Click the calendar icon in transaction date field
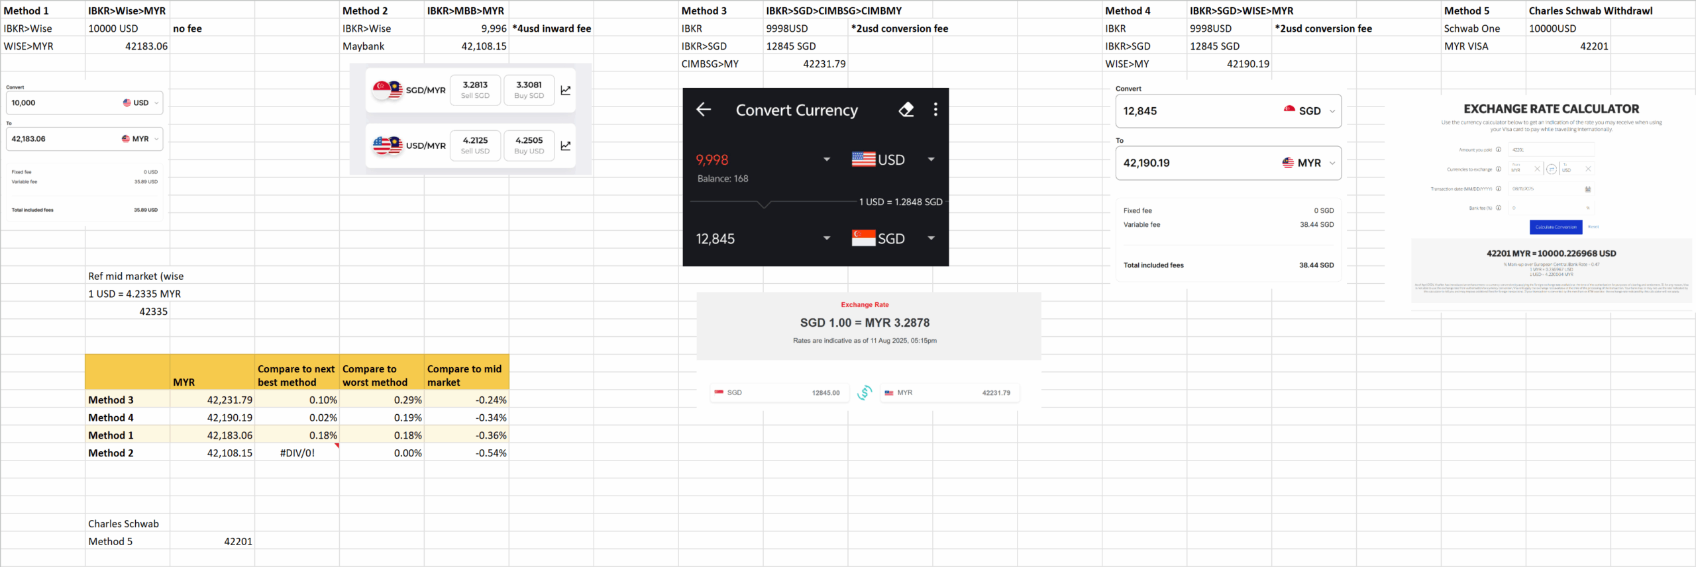Viewport: 1696px width, 567px height. click(1587, 189)
